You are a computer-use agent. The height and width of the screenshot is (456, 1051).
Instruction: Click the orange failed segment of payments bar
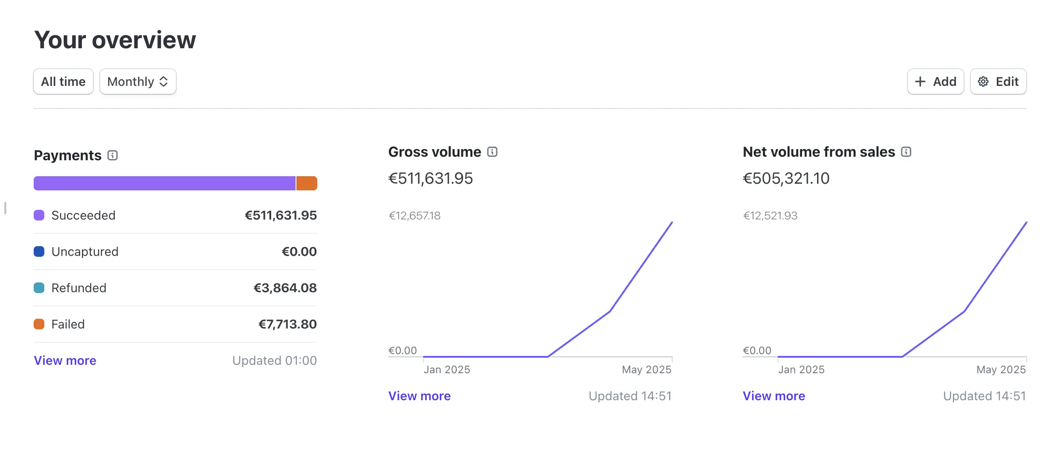point(307,183)
